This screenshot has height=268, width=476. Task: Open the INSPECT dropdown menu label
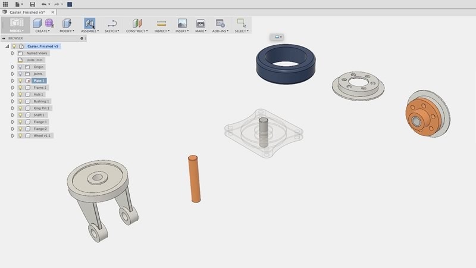click(x=162, y=31)
